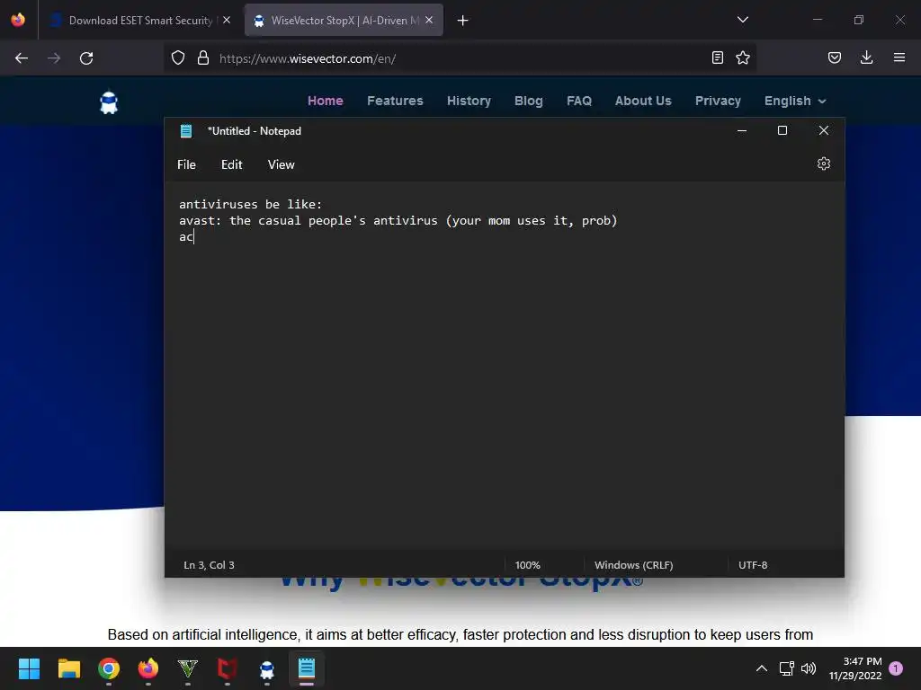Click the Firefox taskbar icon
This screenshot has width=921, height=690.
click(148, 668)
